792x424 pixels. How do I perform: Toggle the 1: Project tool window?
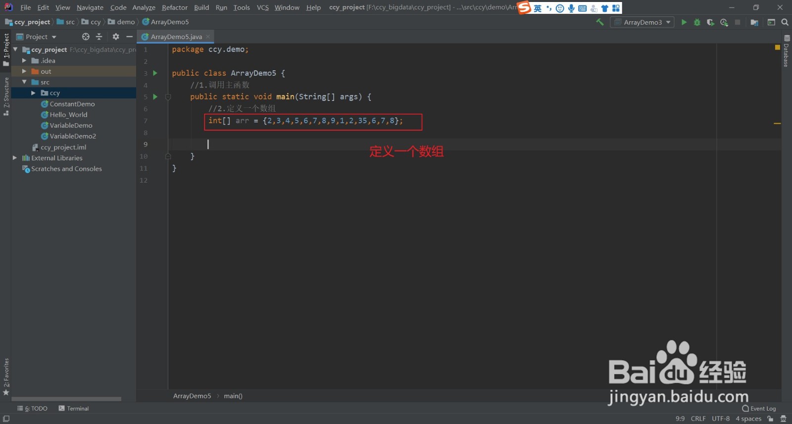click(x=6, y=49)
